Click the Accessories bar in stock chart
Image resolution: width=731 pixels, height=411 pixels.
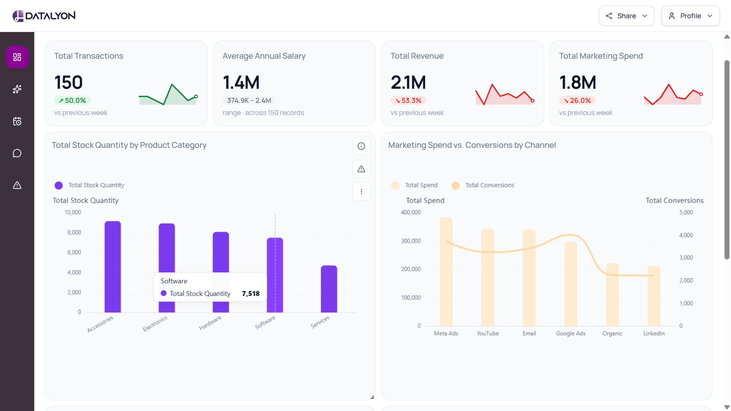(x=113, y=267)
